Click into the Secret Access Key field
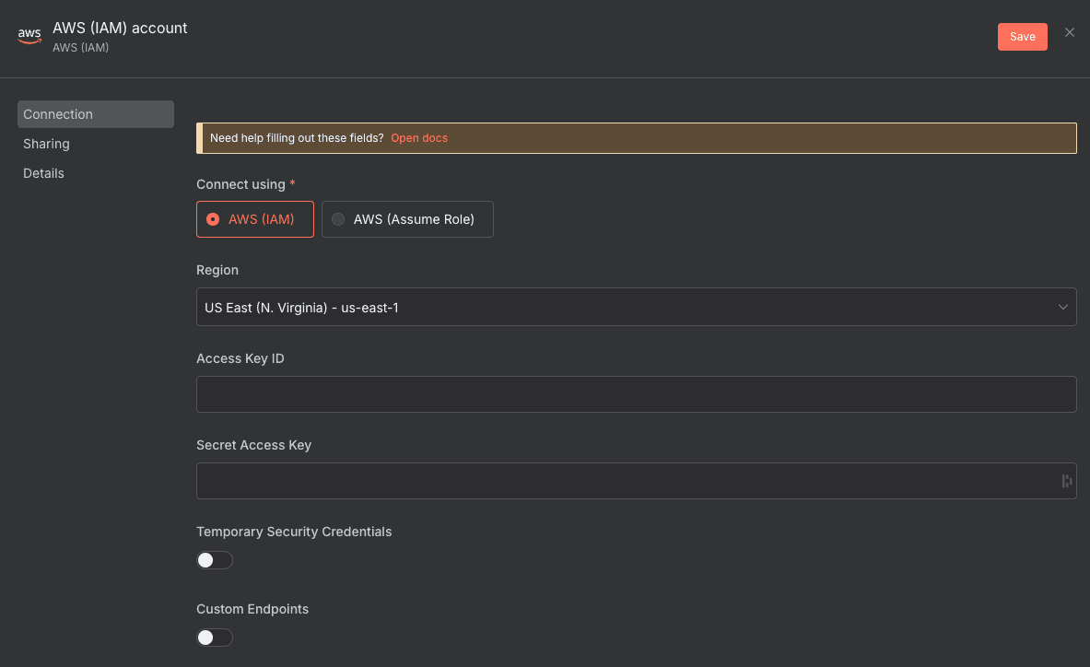The image size is (1090, 667). point(627,481)
